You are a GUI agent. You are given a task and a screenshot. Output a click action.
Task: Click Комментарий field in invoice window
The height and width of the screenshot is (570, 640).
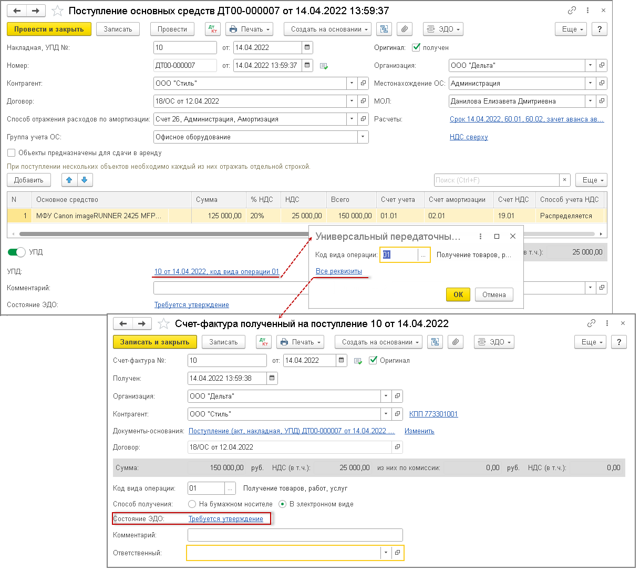(295, 535)
